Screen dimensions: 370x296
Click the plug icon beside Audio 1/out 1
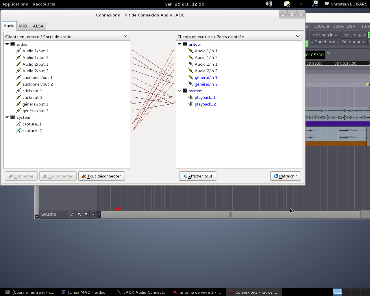[18, 51]
